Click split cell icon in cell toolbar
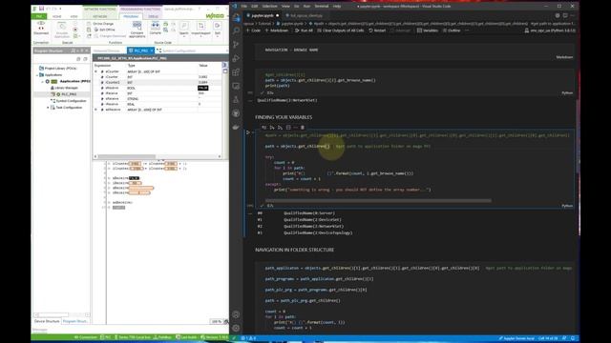 [x=288, y=127]
